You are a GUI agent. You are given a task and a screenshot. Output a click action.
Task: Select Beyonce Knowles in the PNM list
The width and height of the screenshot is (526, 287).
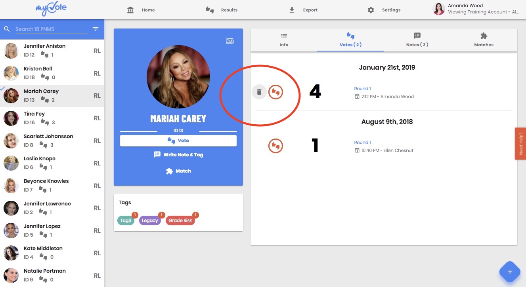52,186
